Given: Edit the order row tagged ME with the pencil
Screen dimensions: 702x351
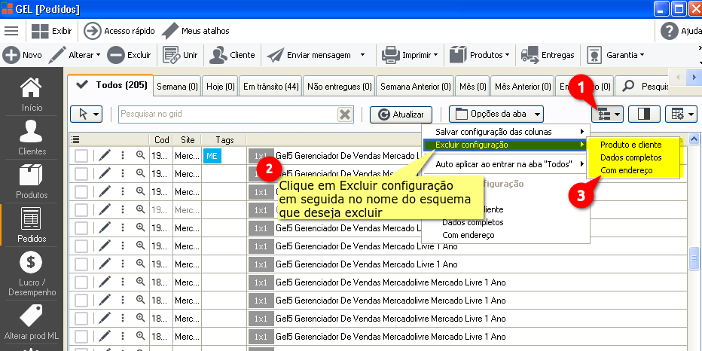Looking at the screenshot, I should pyautogui.click(x=104, y=155).
